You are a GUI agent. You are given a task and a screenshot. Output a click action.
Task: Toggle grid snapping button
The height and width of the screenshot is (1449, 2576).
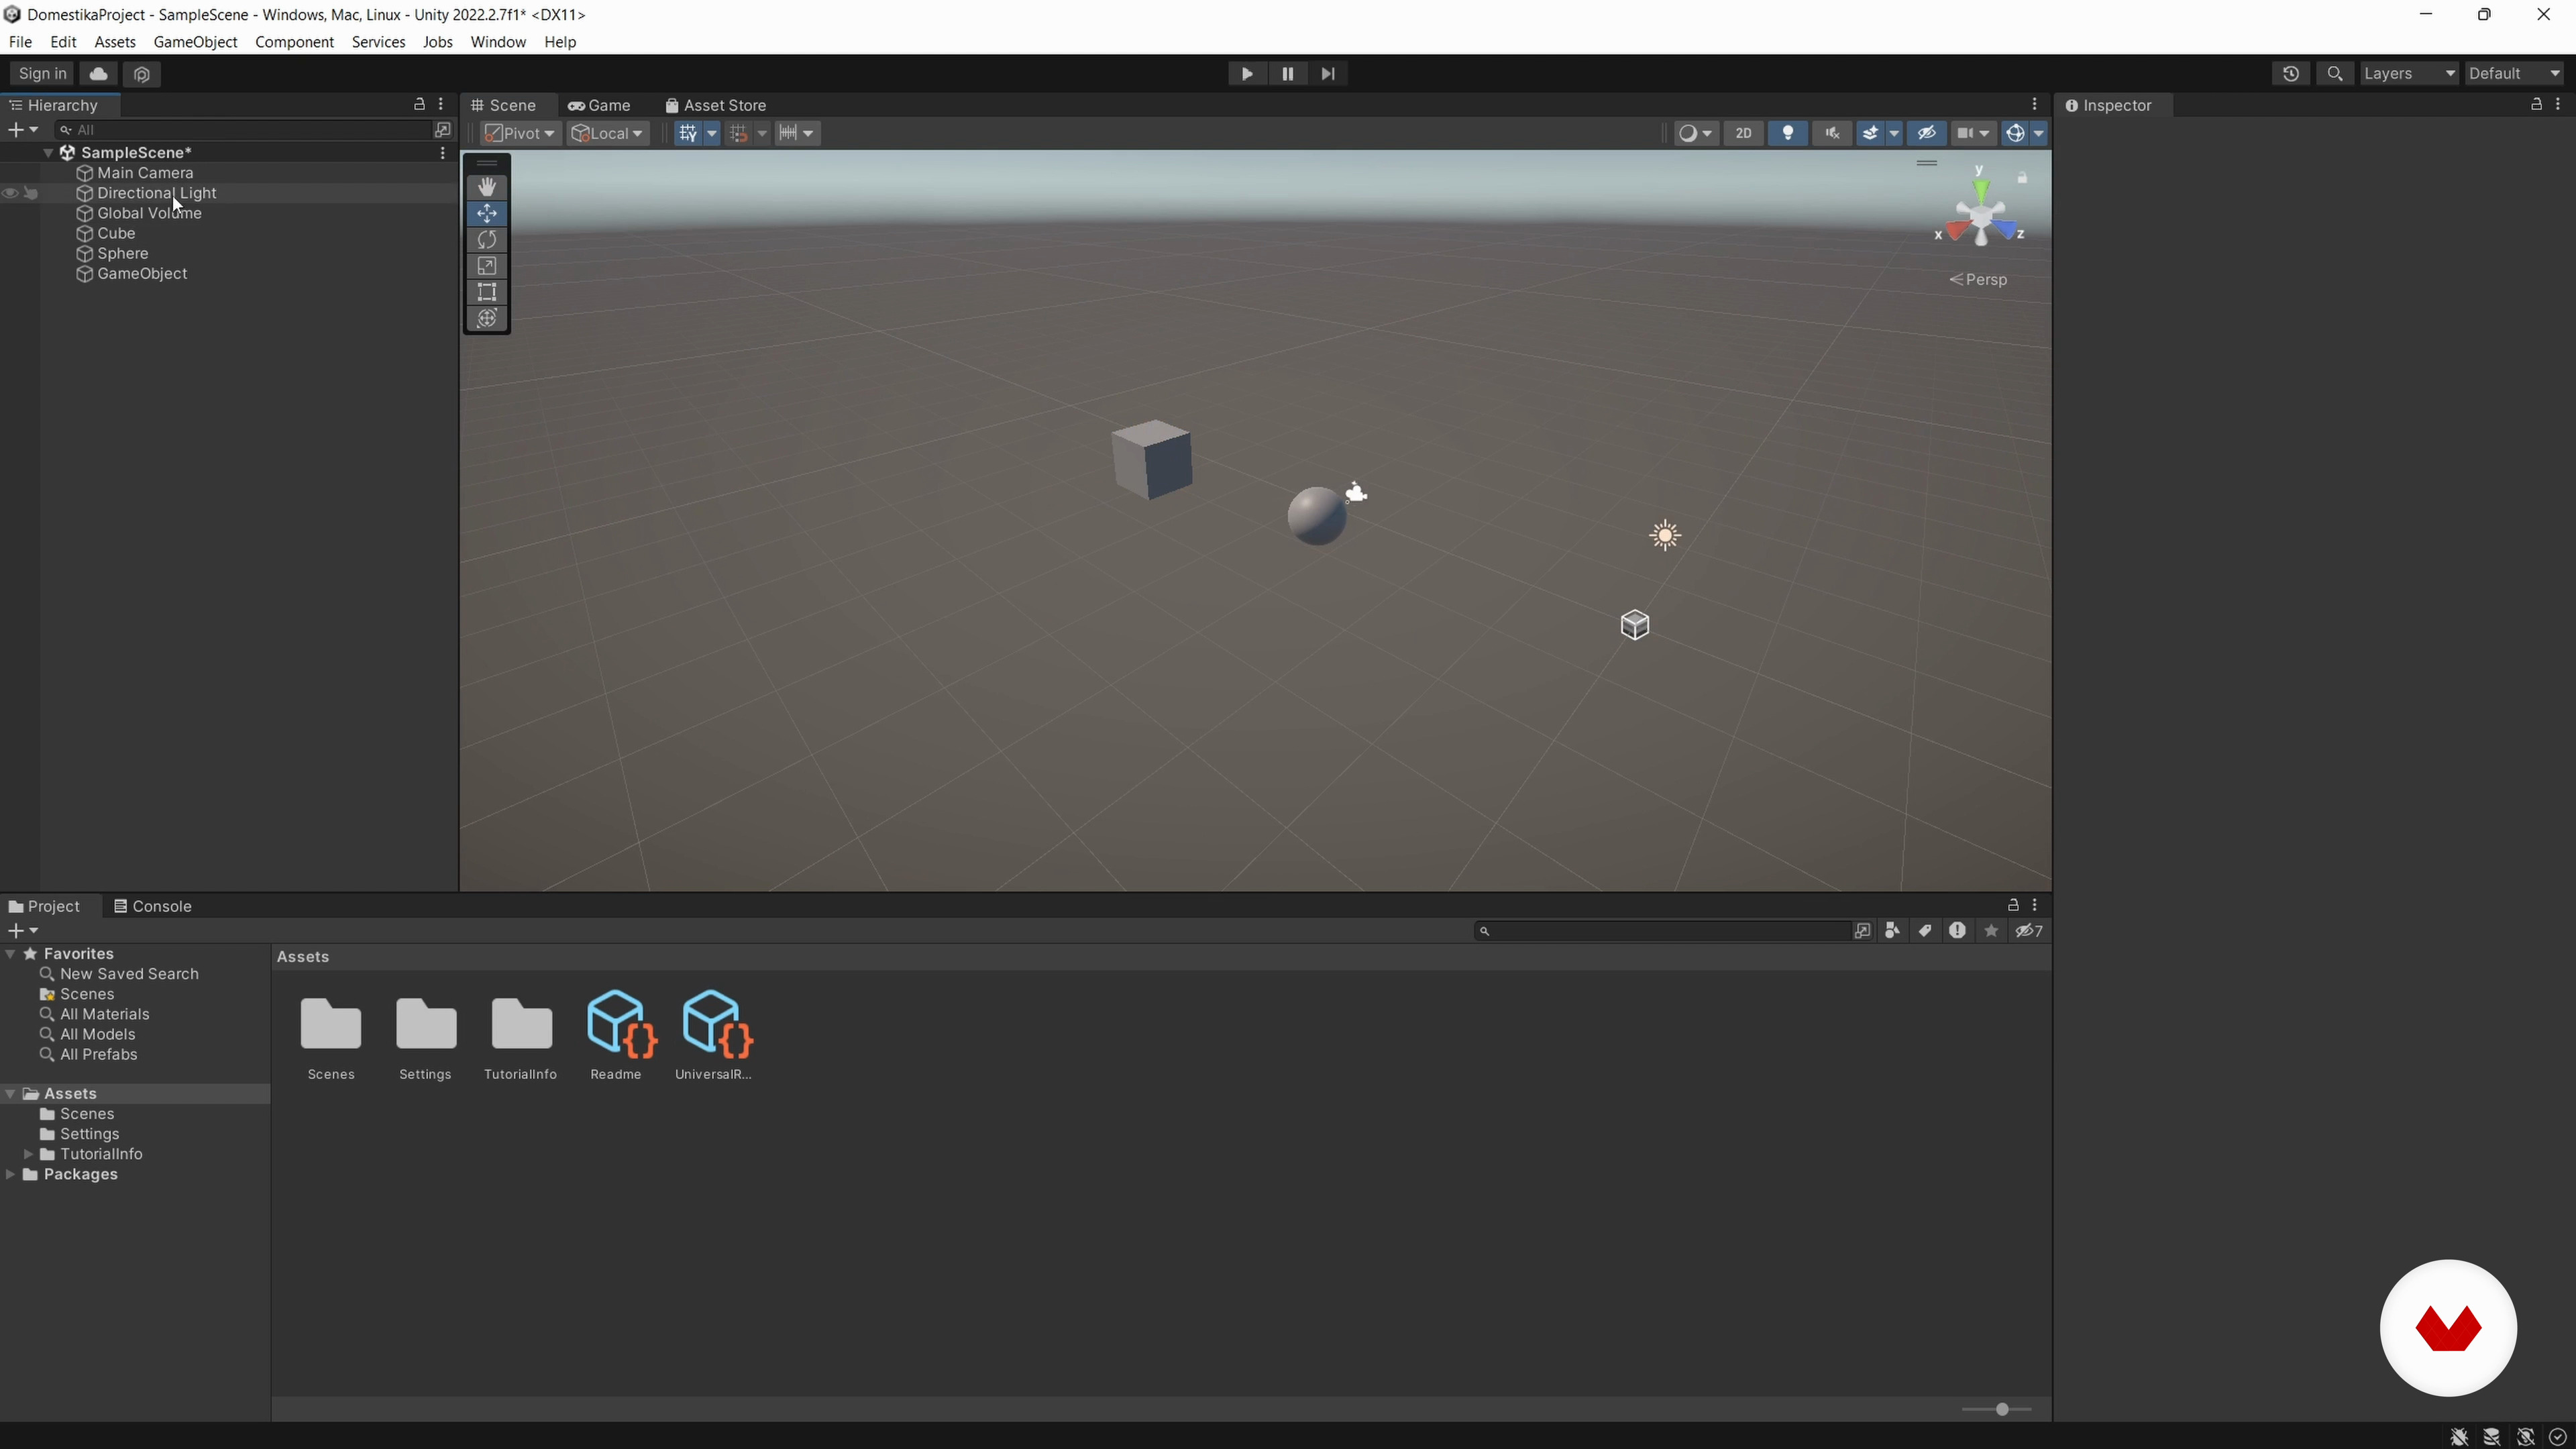click(739, 133)
